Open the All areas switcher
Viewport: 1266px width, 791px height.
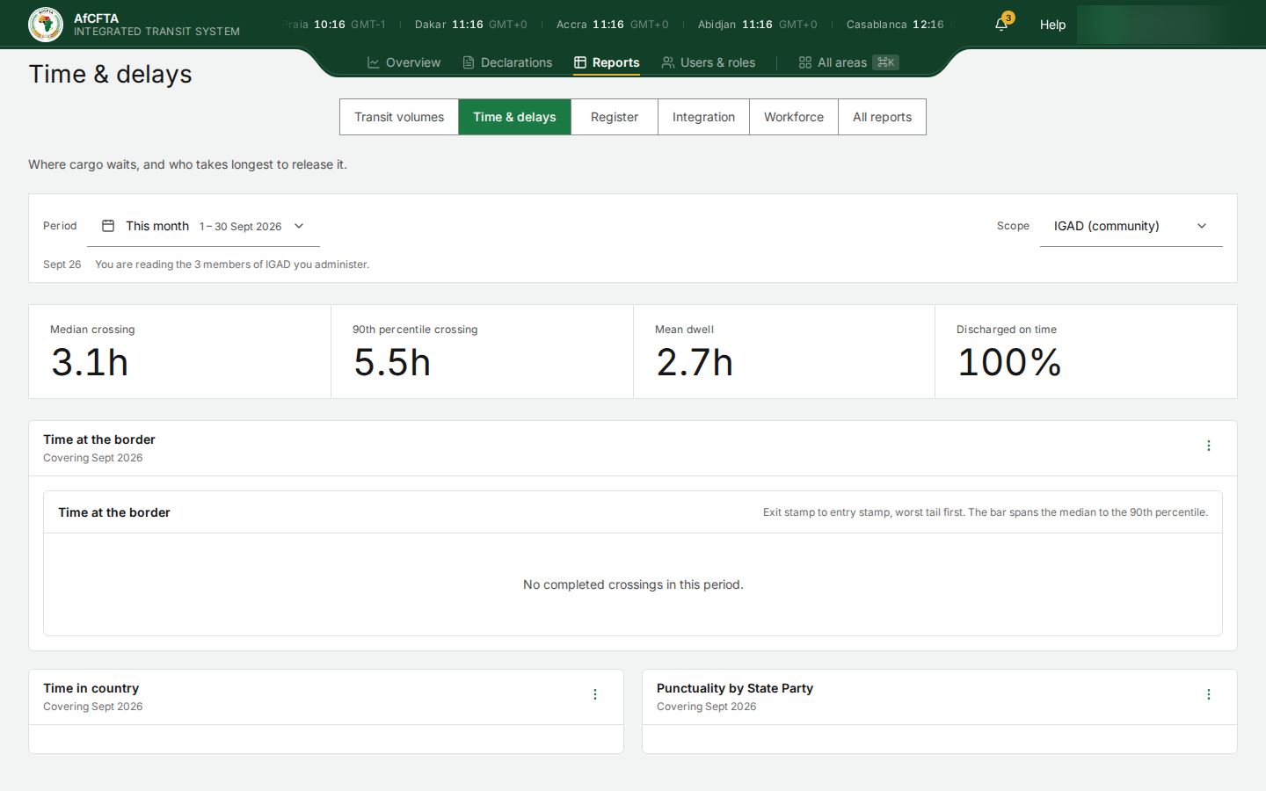coord(848,62)
